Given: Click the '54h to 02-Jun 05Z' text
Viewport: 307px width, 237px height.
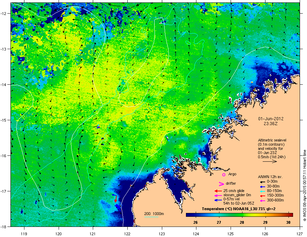Looking at the screenshot, I should tap(239, 203).
